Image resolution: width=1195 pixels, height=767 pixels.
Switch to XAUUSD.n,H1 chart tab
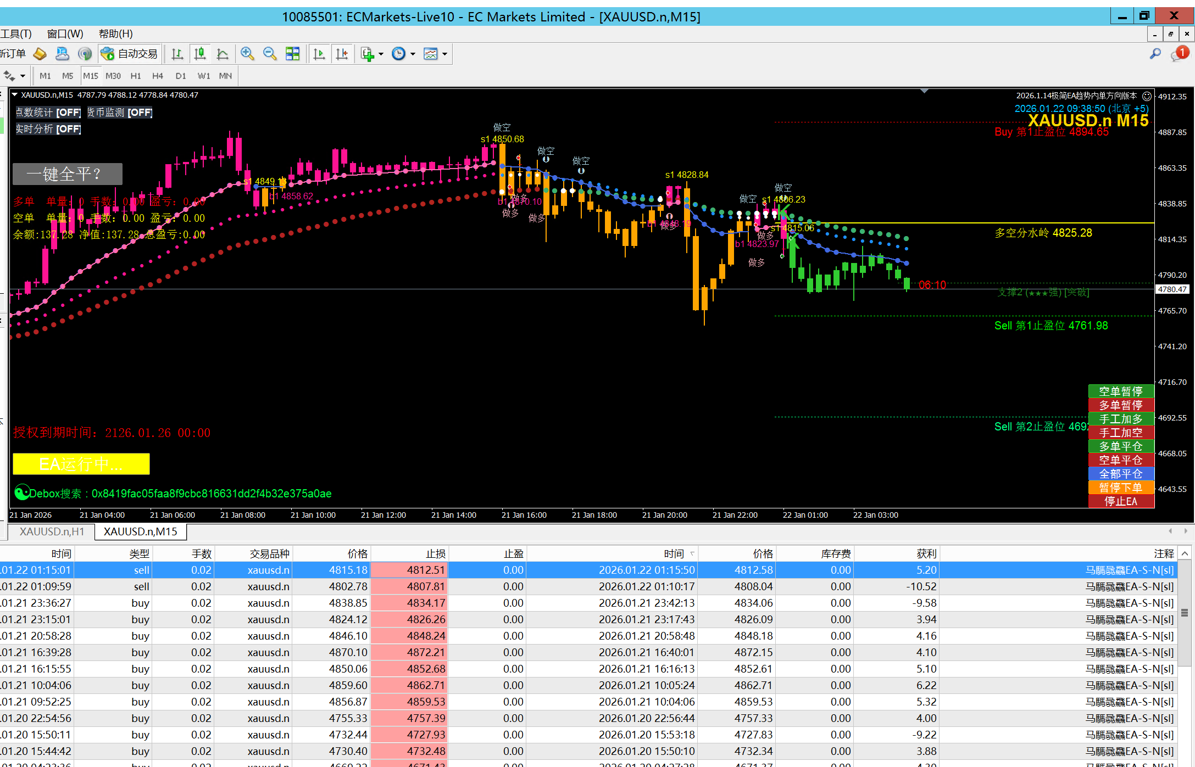(52, 531)
